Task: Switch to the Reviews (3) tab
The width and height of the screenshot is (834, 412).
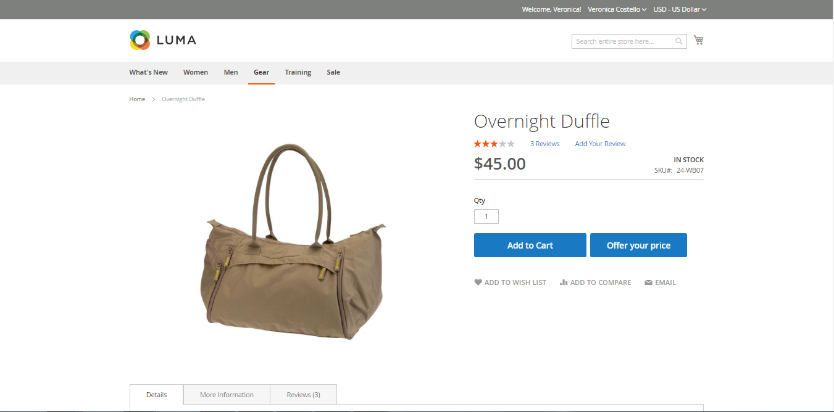Action: click(x=304, y=395)
